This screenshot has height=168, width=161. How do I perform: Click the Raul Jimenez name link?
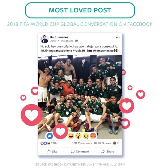[x=59, y=37]
